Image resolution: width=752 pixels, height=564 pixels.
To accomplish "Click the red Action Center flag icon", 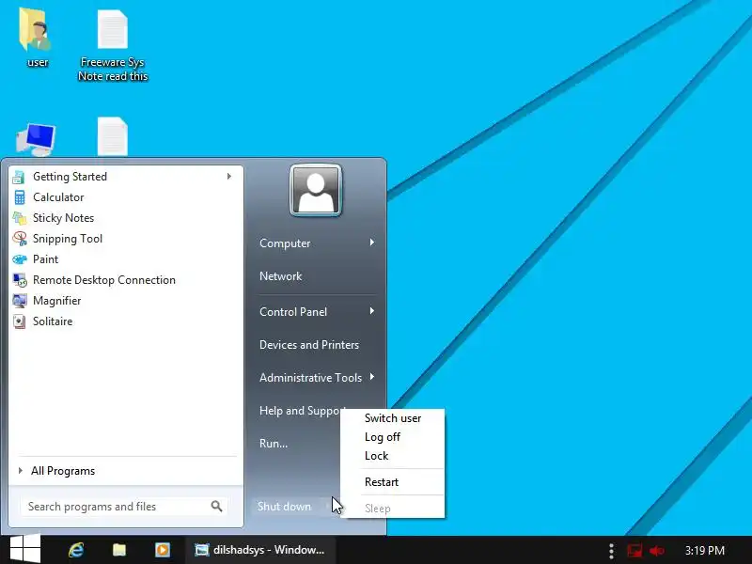I will (x=634, y=551).
